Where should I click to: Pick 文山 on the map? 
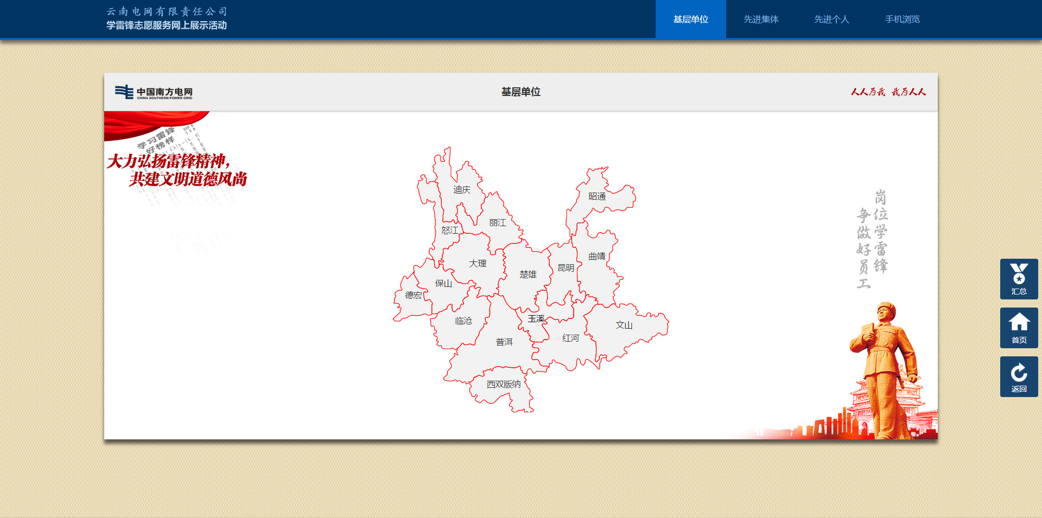pyautogui.click(x=624, y=325)
